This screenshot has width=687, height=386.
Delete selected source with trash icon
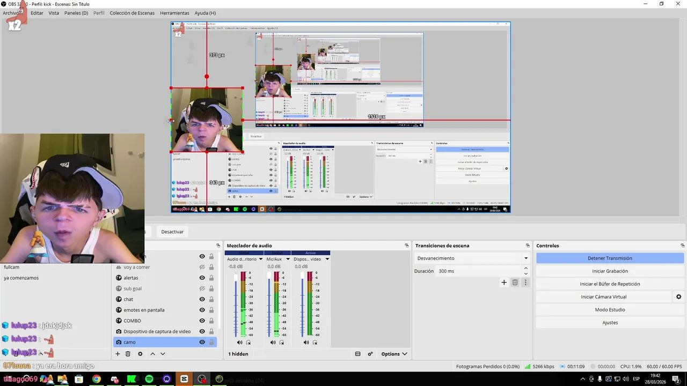[x=128, y=354]
